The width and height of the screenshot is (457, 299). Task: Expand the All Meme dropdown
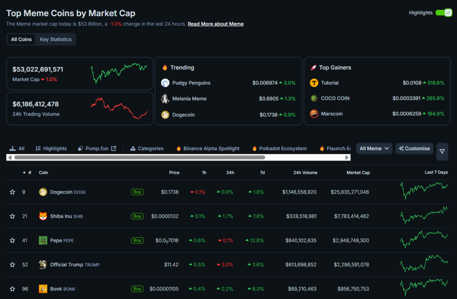click(374, 148)
